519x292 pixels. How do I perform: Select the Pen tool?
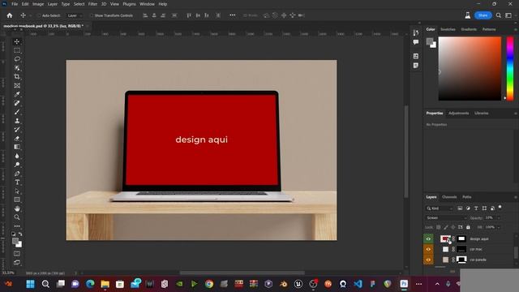[17, 174]
